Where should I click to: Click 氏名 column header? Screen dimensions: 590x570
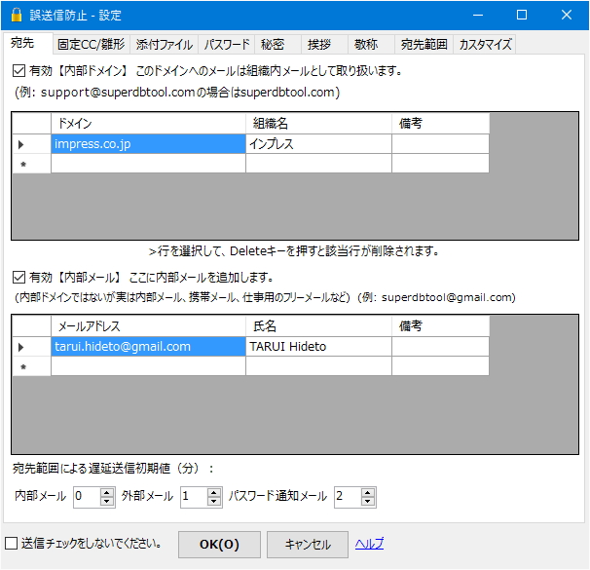318,325
